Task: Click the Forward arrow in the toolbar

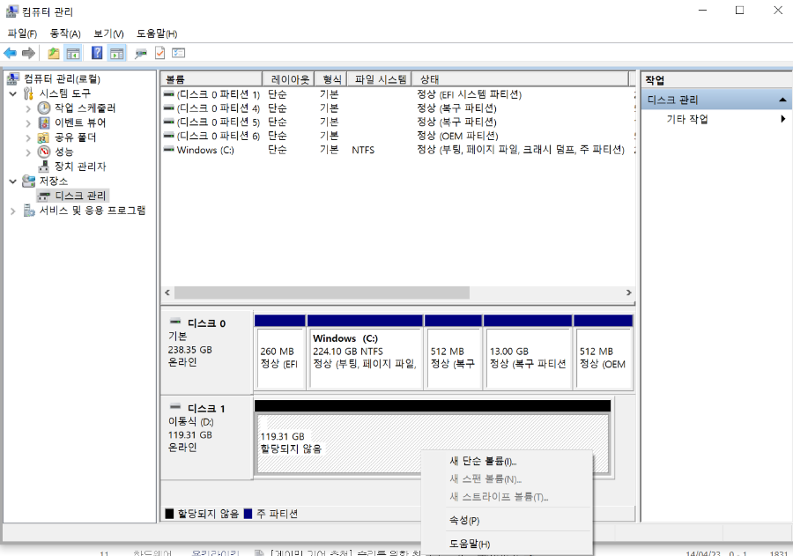Action: [29, 52]
